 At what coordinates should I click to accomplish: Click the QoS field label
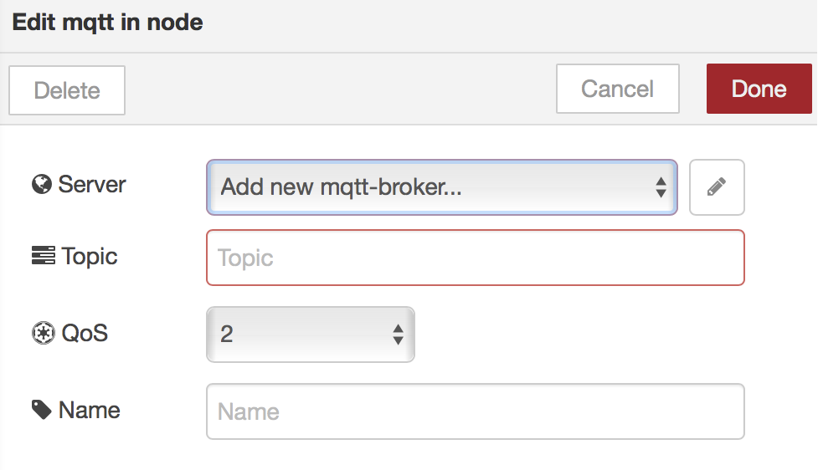(x=85, y=334)
